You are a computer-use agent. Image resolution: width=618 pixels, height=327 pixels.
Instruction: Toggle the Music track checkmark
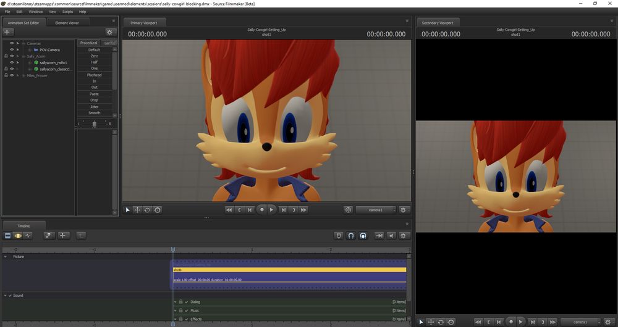point(187,310)
